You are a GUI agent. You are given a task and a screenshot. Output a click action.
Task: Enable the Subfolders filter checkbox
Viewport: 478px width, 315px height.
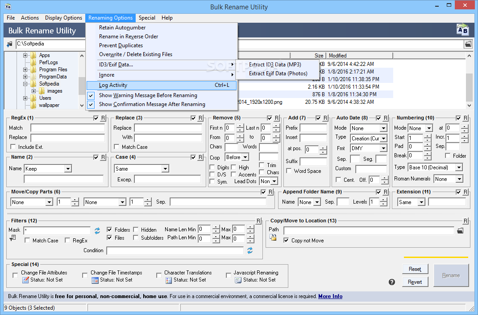pyautogui.click(x=136, y=237)
